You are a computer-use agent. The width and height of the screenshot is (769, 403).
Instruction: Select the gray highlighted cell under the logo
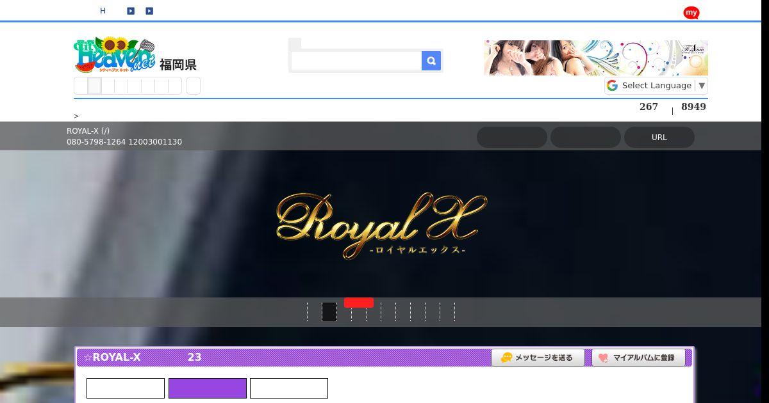[x=95, y=86]
